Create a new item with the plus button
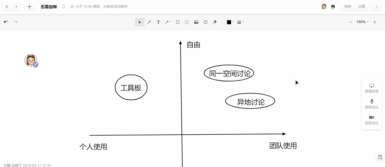The image size is (385, 167). [29, 7]
